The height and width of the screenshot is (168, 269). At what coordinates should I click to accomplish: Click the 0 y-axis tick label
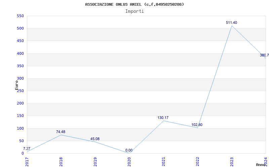pyautogui.click(x=23, y=154)
